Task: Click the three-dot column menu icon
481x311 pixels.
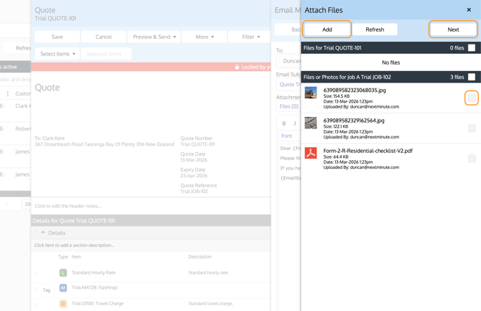Action: point(8,93)
